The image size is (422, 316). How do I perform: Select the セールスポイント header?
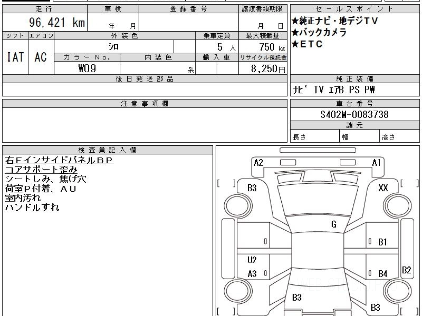click(x=354, y=9)
